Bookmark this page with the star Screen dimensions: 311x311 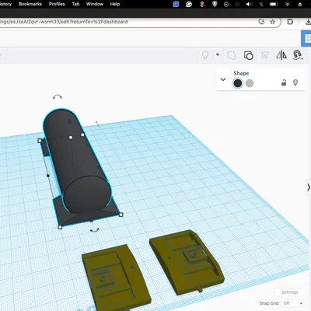click(272, 22)
